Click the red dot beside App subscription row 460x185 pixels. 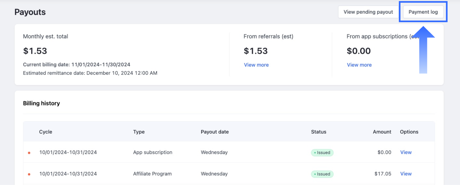(29, 153)
